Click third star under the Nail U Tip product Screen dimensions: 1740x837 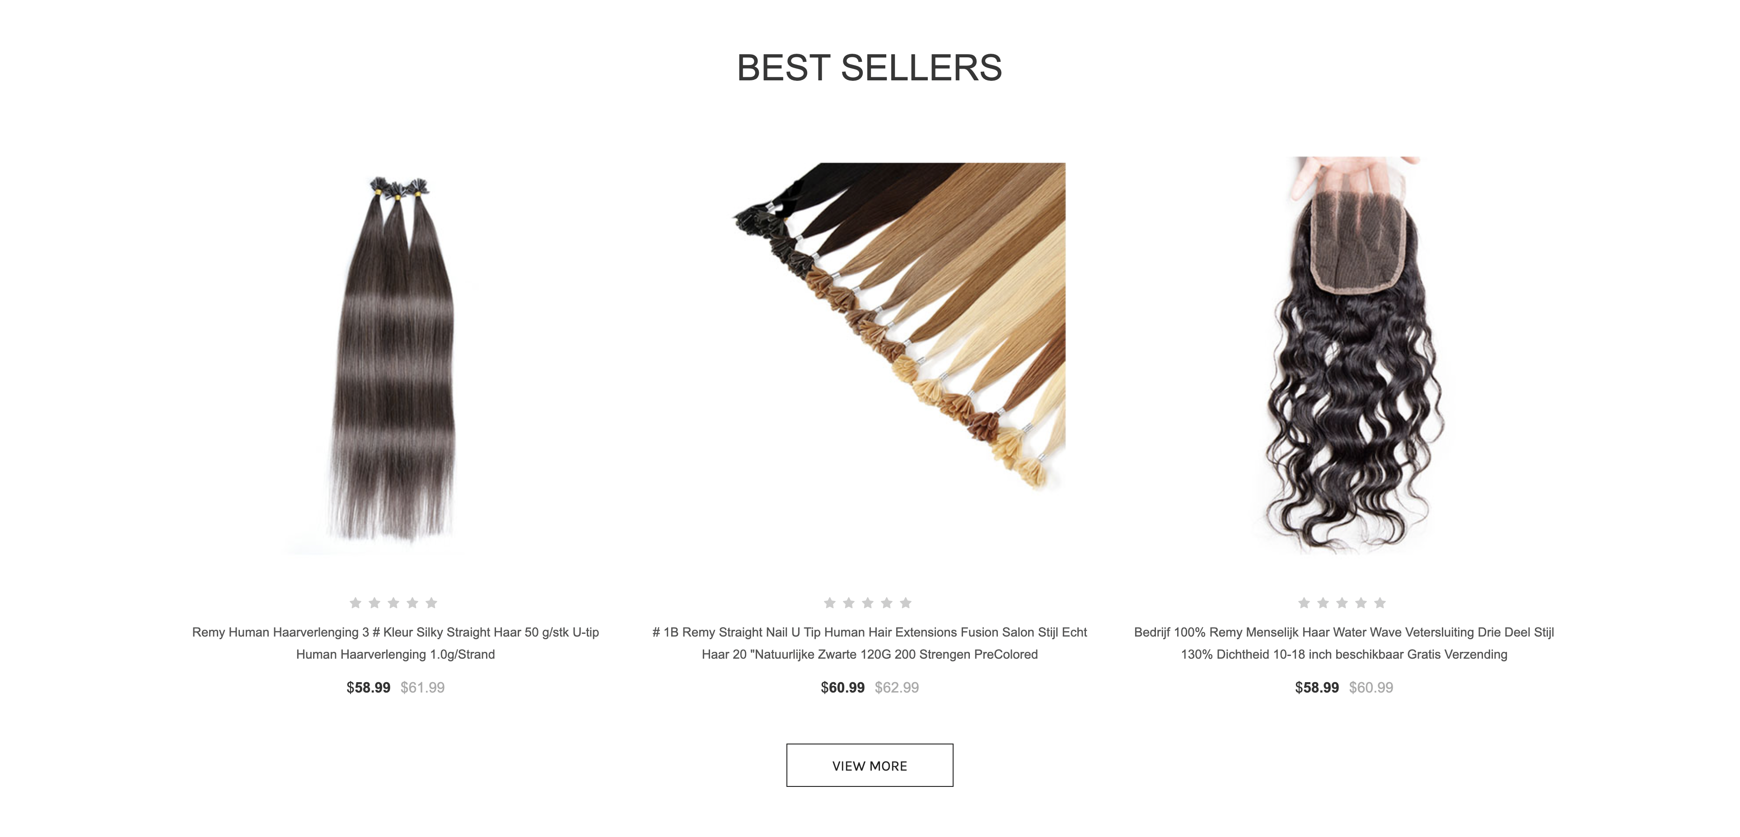868,603
